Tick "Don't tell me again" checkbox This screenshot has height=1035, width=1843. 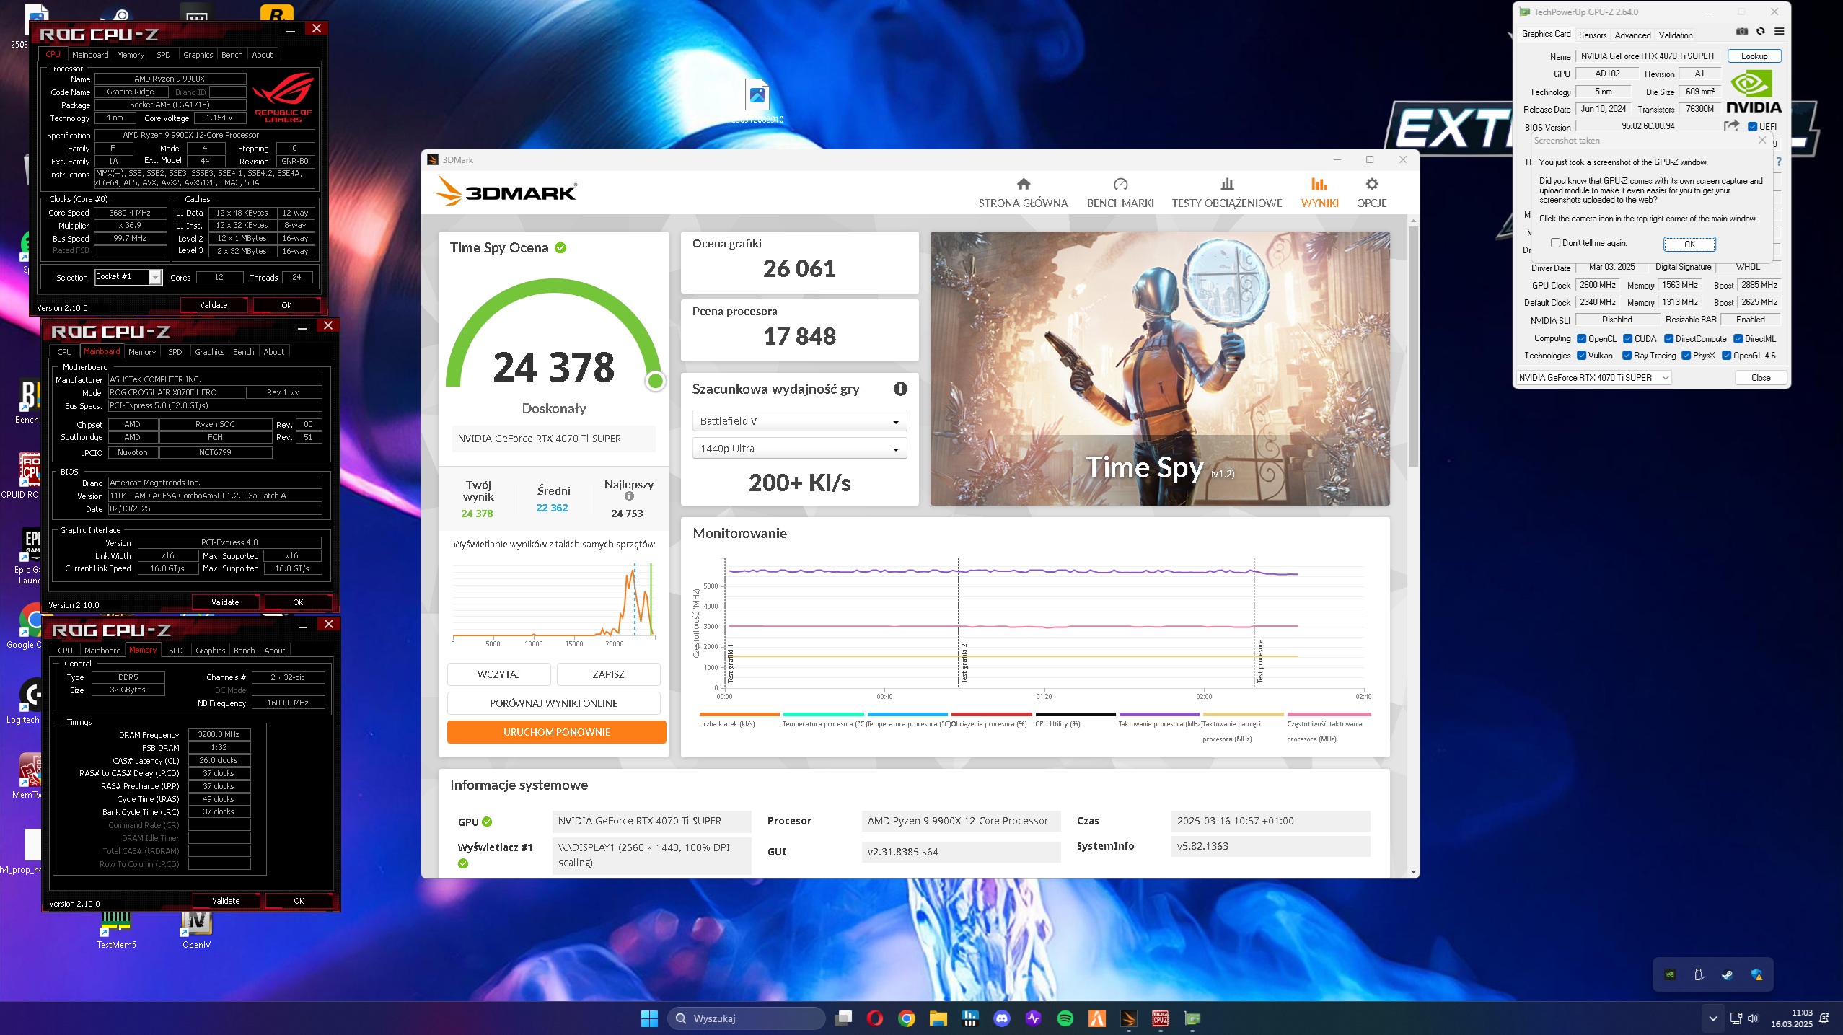(x=1555, y=243)
